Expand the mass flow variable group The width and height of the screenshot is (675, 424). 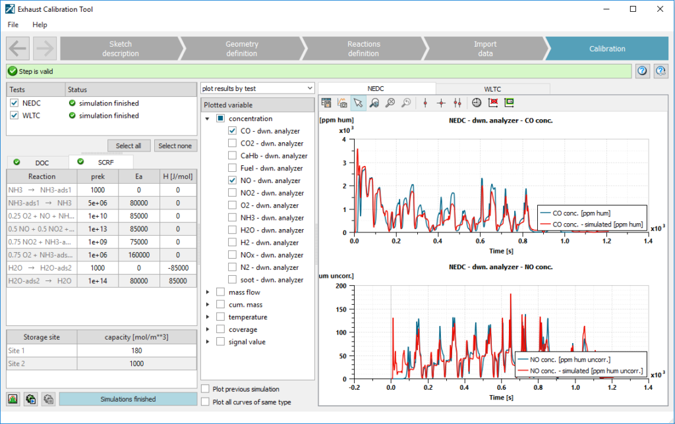pyautogui.click(x=208, y=292)
